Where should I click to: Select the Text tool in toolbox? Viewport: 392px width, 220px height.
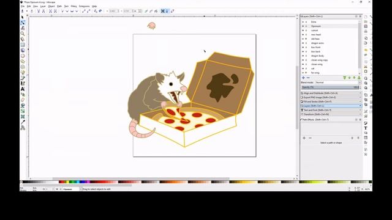23,89
